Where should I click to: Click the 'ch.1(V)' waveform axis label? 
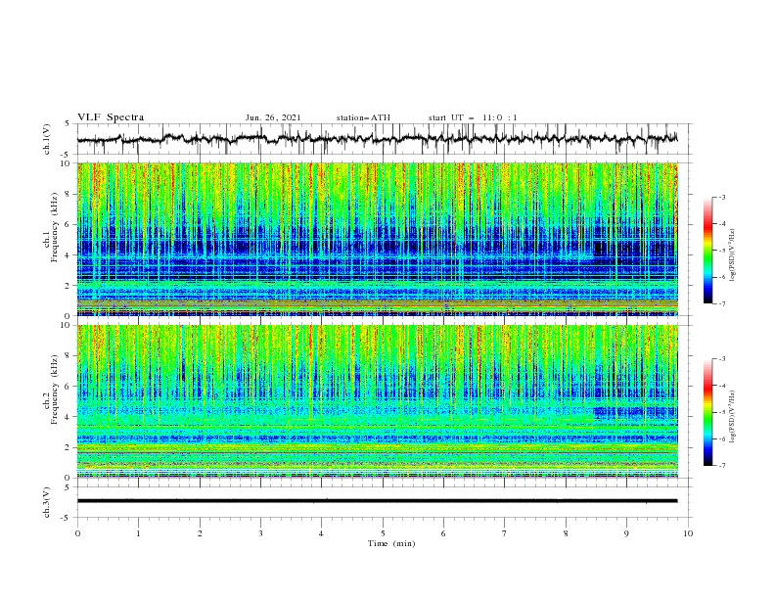47,139
